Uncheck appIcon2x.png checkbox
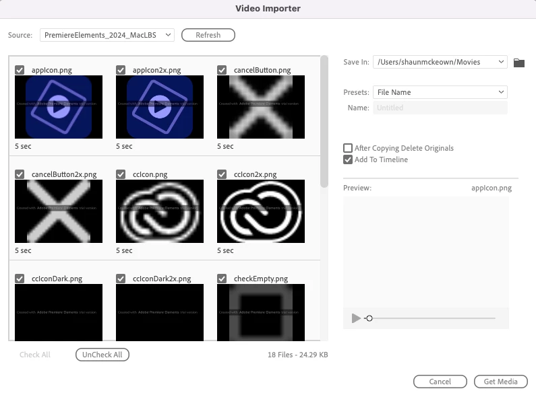536x395 pixels. pyautogui.click(x=121, y=70)
